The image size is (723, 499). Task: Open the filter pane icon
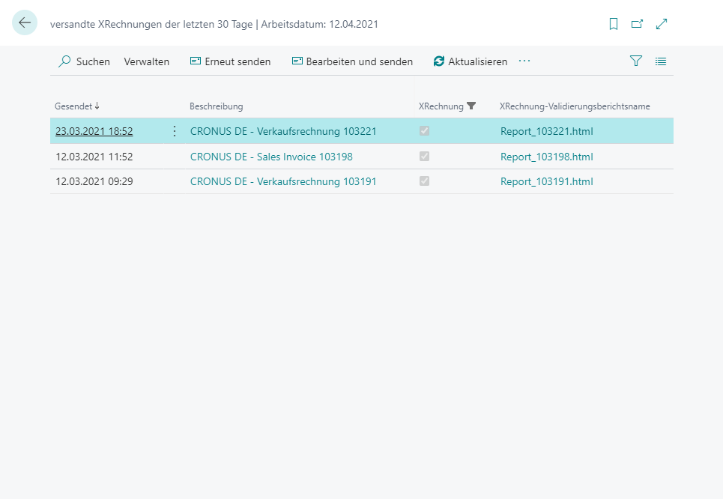click(636, 61)
